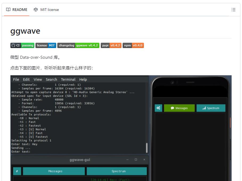Click the # button in ggwave-gui
This screenshot has width=242, height=181.
pyautogui.click(x=17, y=171)
